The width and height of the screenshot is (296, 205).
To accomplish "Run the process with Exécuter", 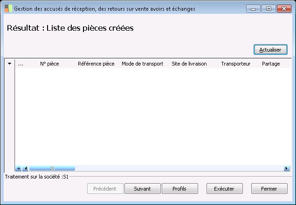I will tap(224, 189).
